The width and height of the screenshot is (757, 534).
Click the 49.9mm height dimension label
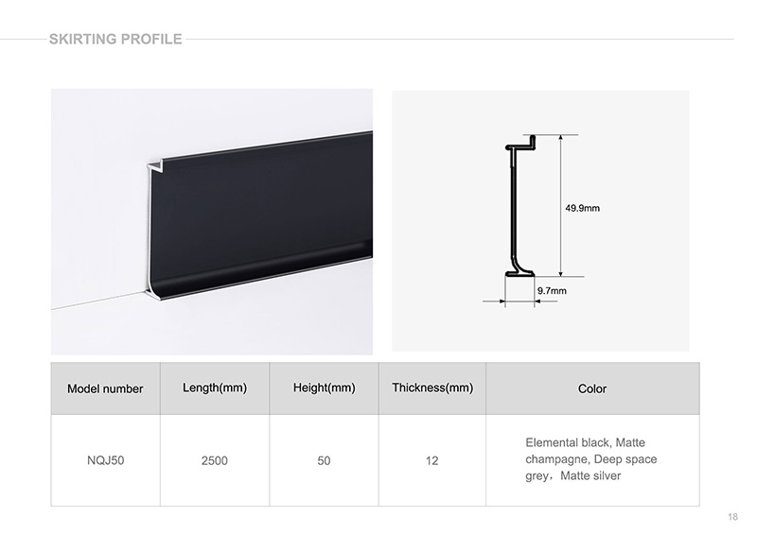(583, 207)
